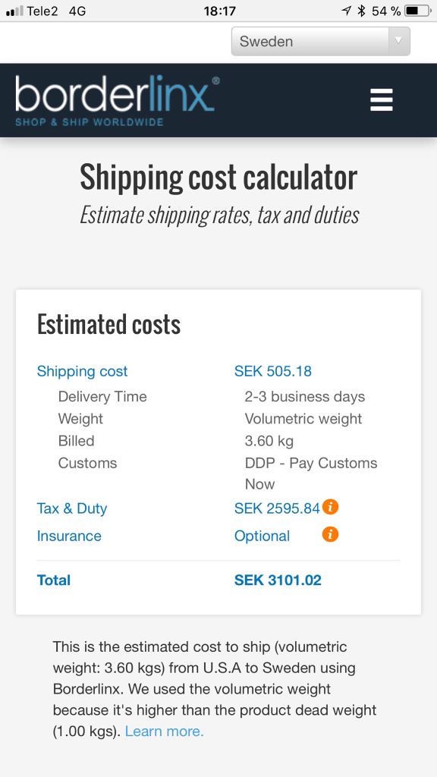The image size is (437, 777).
Task: Click the SEK 2595.84 tax amount
Action: pos(277,508)
